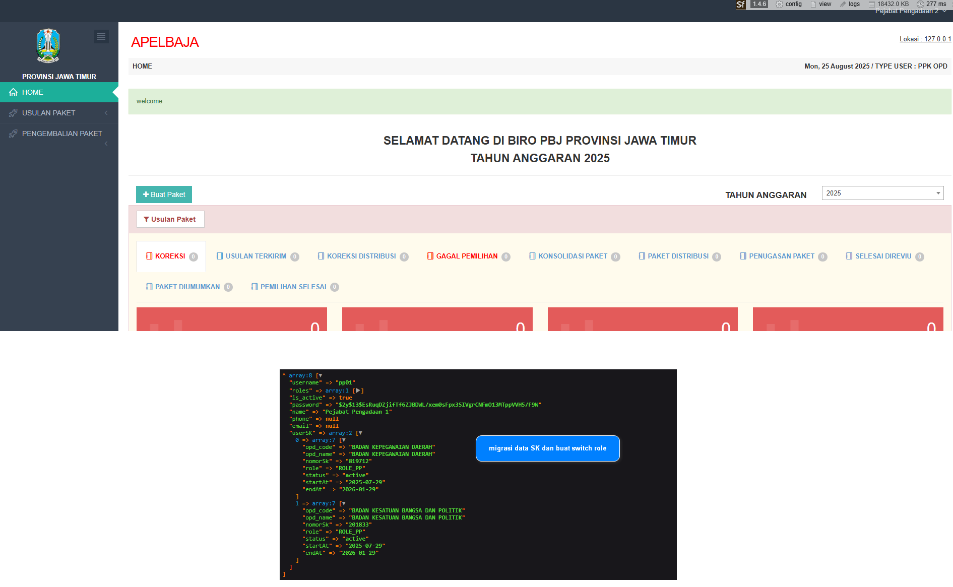Click the hamburger menu icon in sidebar

pyautogui.click(x=101, y=36)
